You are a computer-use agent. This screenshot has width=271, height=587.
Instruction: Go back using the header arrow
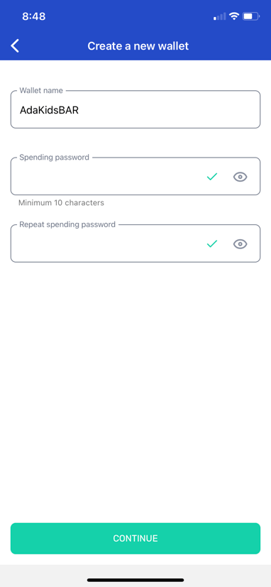click(15, 45)
